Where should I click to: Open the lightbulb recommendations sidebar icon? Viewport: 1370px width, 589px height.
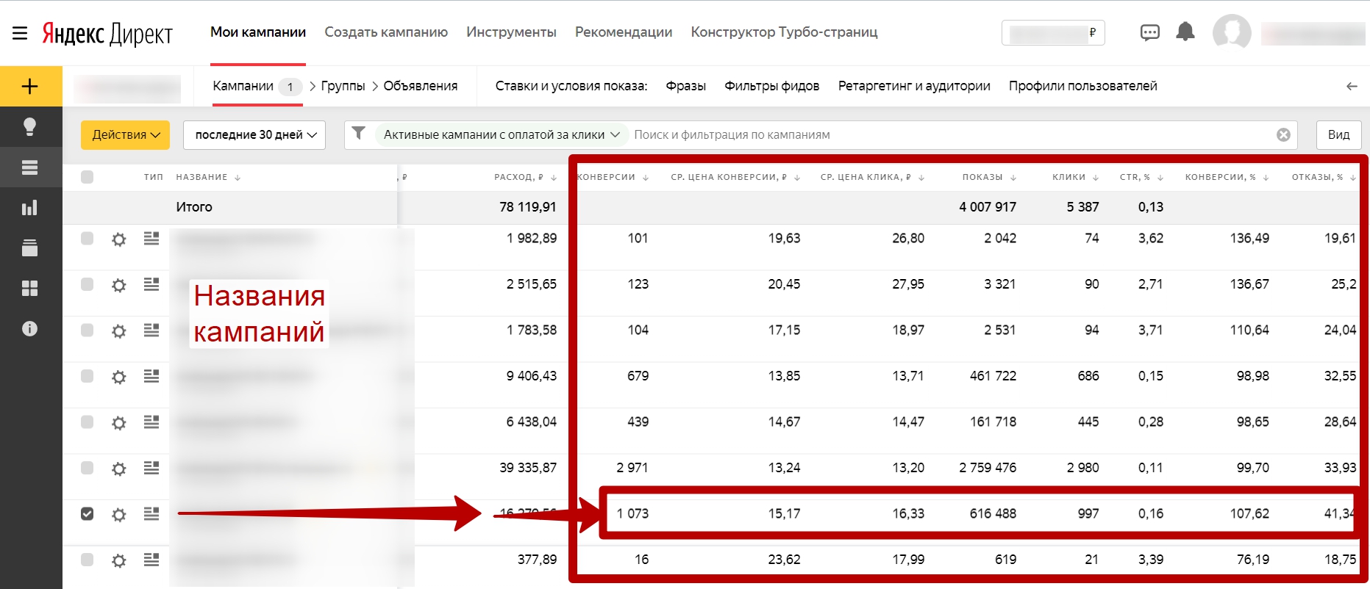[x=30, y=127]
